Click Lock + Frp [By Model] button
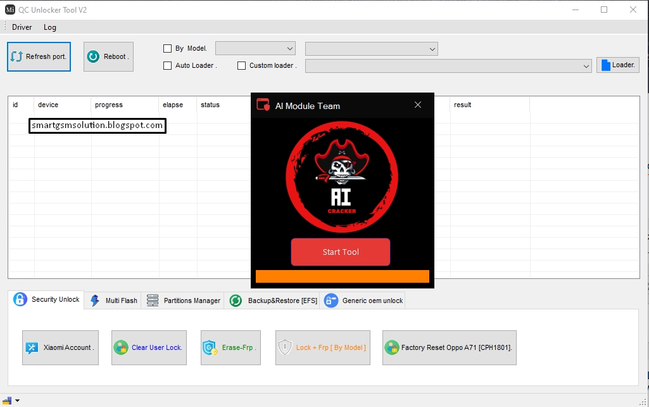 click(323, 347)
